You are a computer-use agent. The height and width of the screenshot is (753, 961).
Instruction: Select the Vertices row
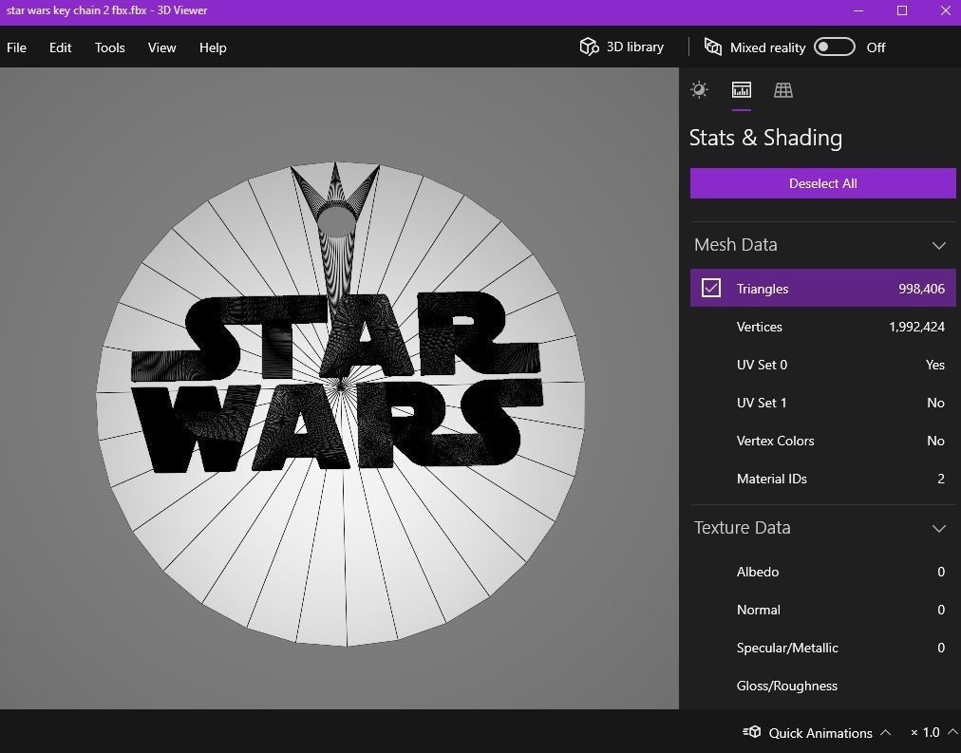822,327
